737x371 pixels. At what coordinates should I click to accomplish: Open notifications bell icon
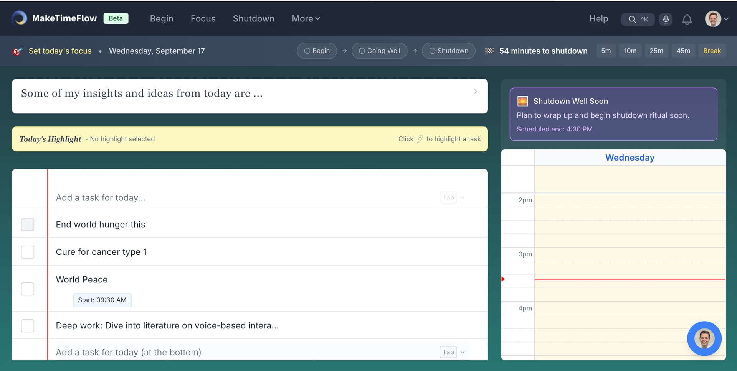(687, 19)
